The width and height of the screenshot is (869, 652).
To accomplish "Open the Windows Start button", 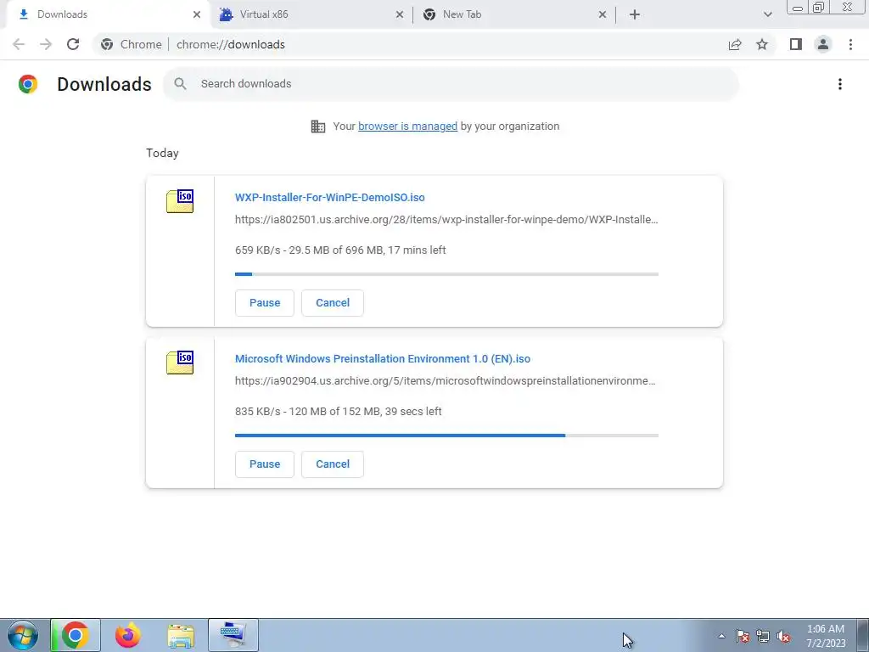I will pos(23,635).
